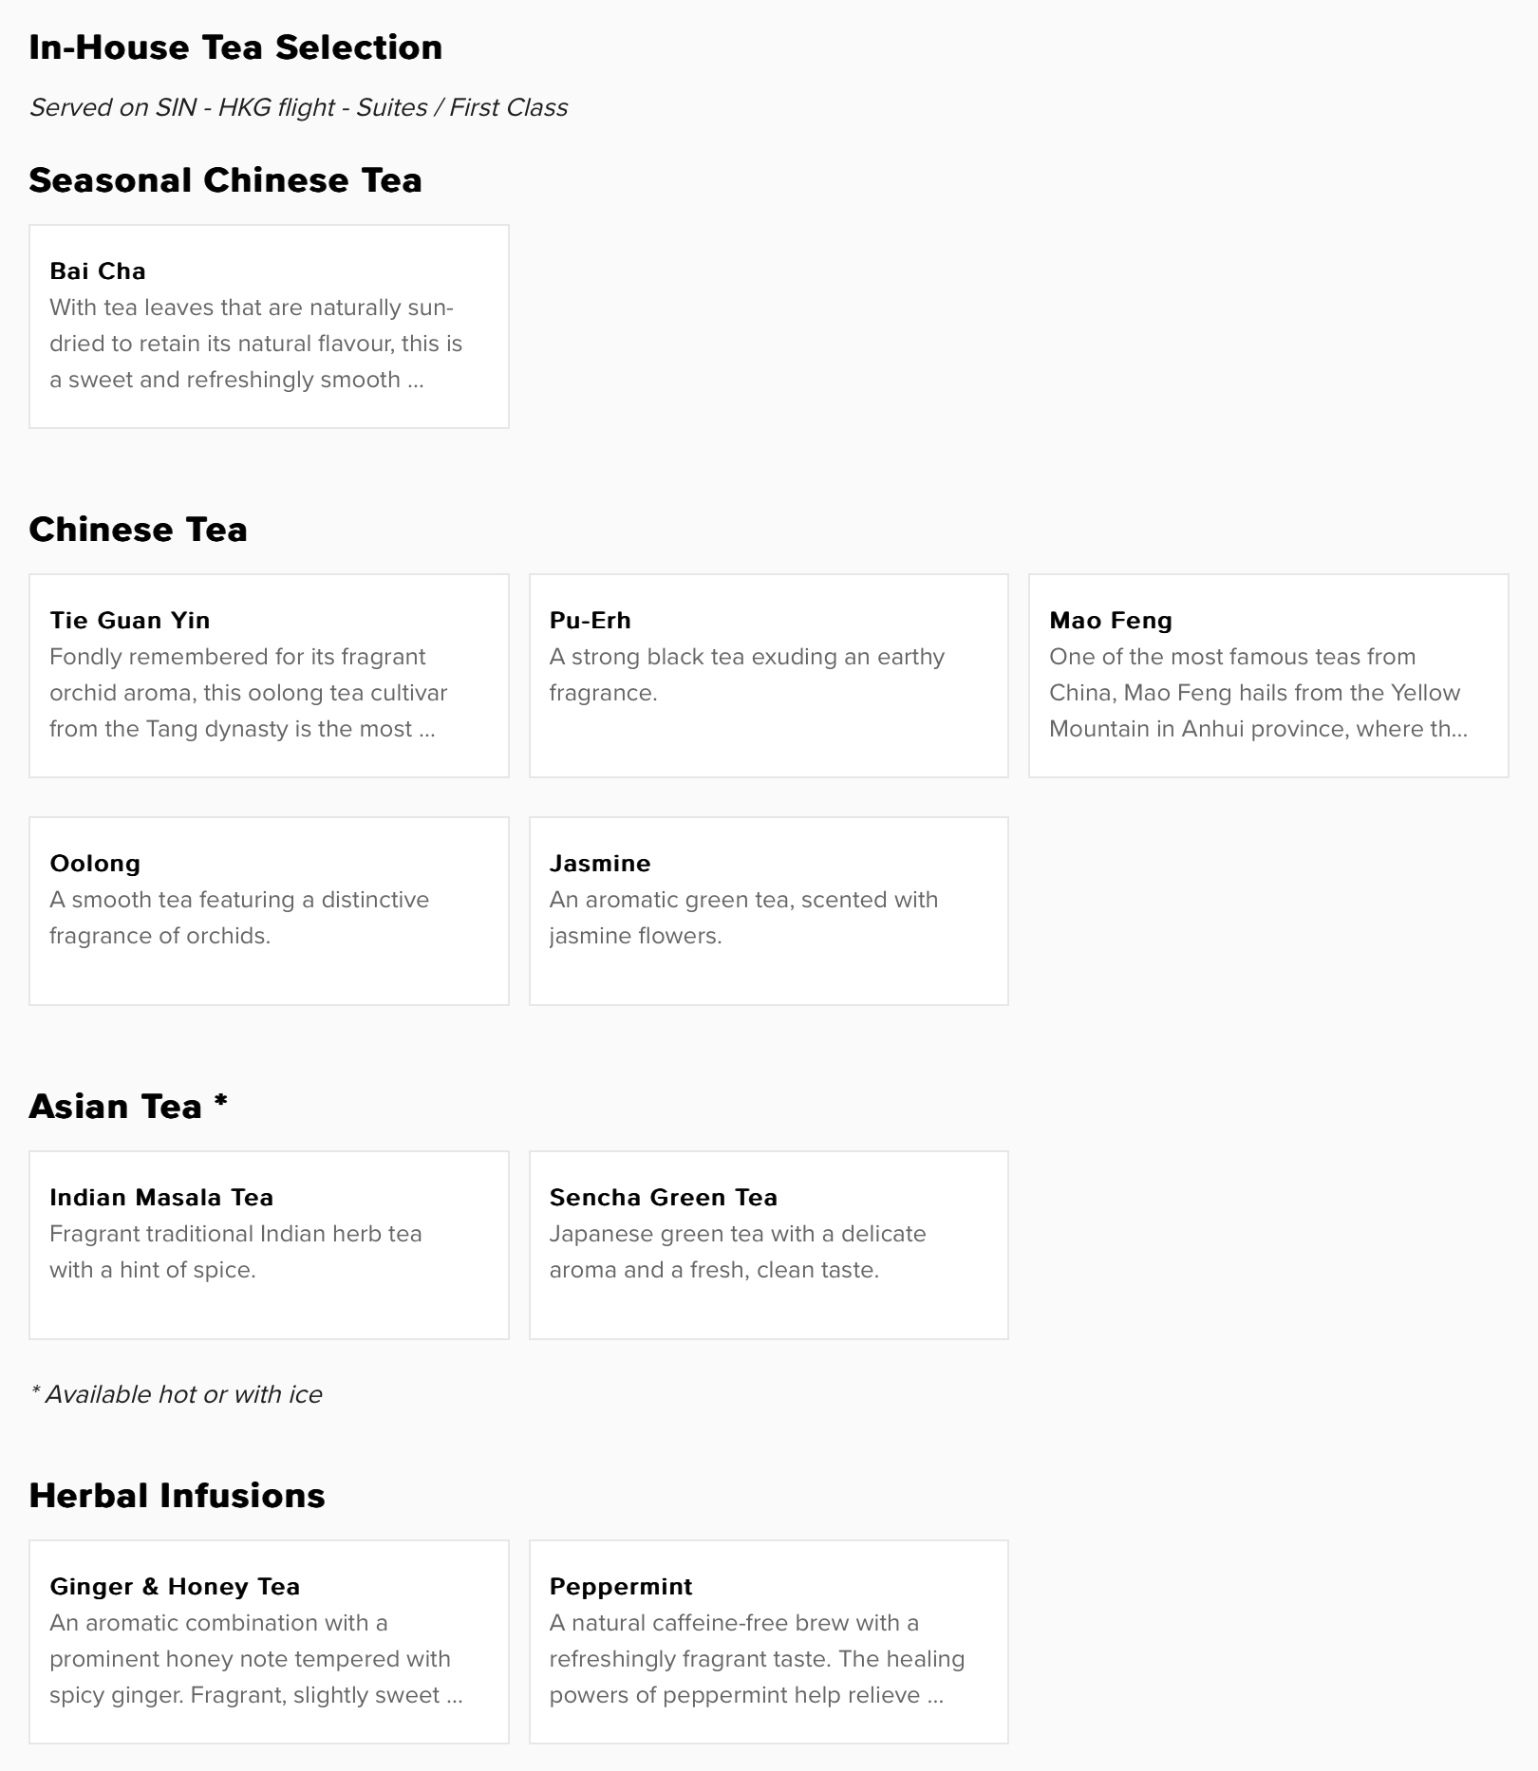
Task: Expand the truncated Peppermint description
Action: [x=757, y=1659]
